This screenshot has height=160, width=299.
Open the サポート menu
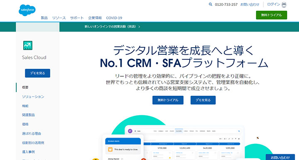point(77,18)
